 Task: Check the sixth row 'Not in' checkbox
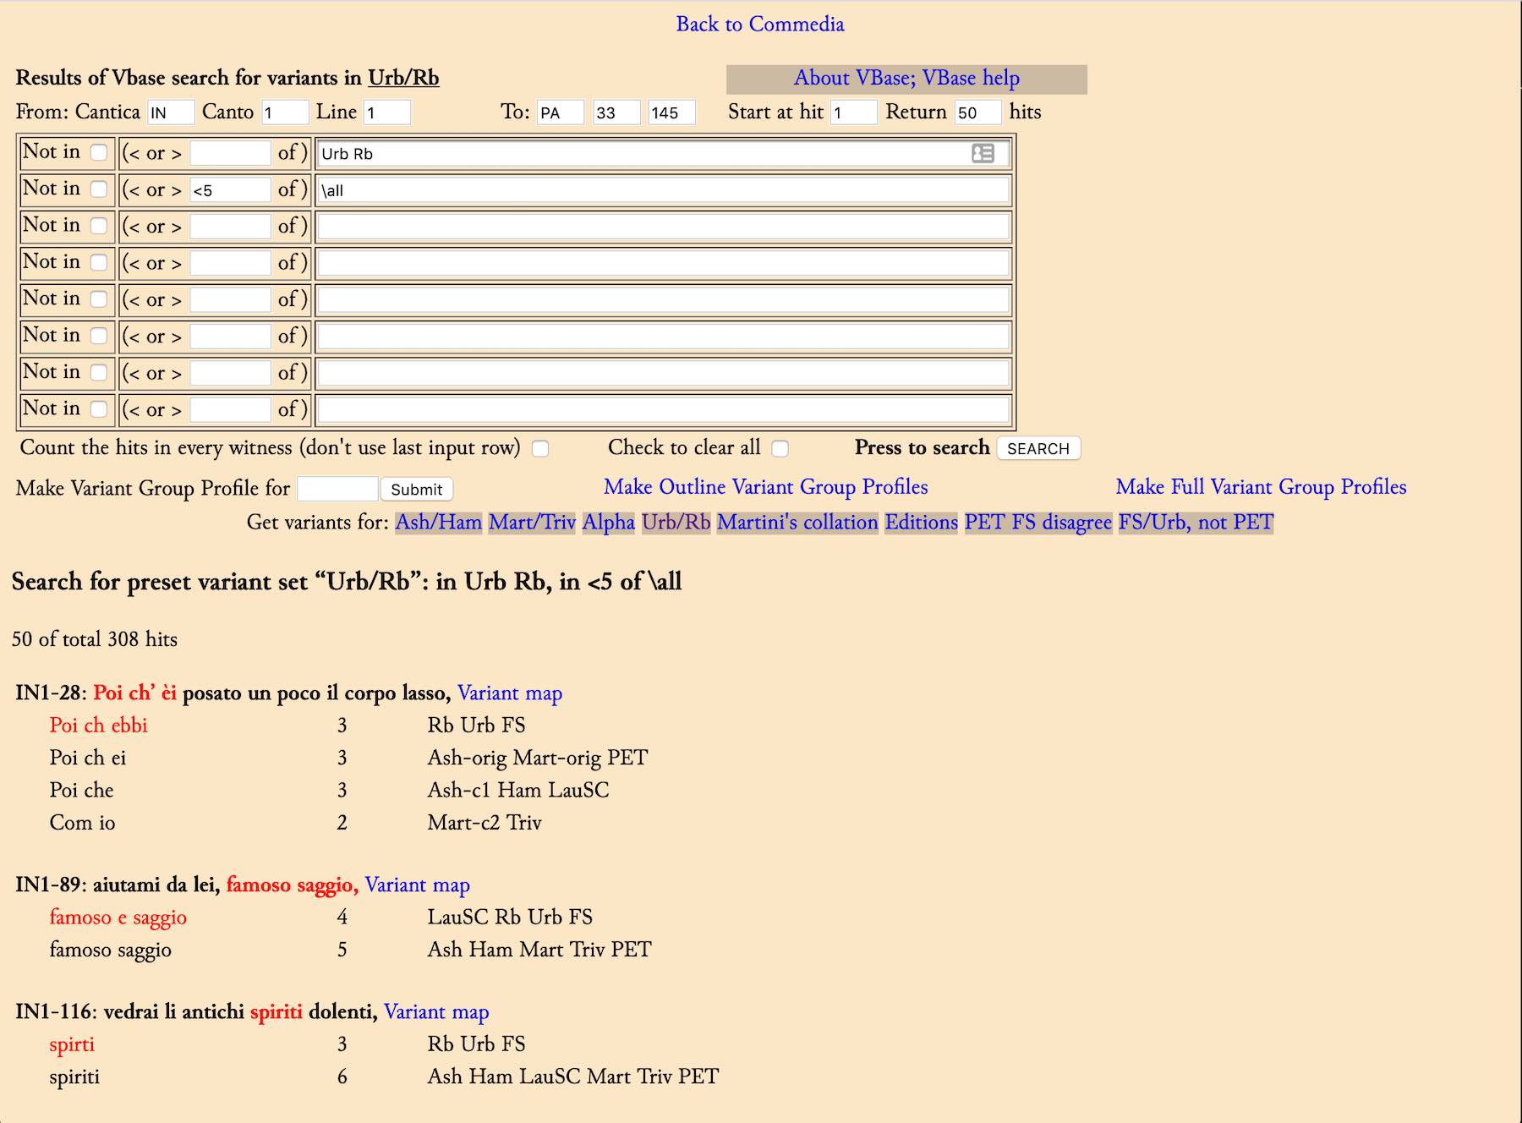[99, 336]
